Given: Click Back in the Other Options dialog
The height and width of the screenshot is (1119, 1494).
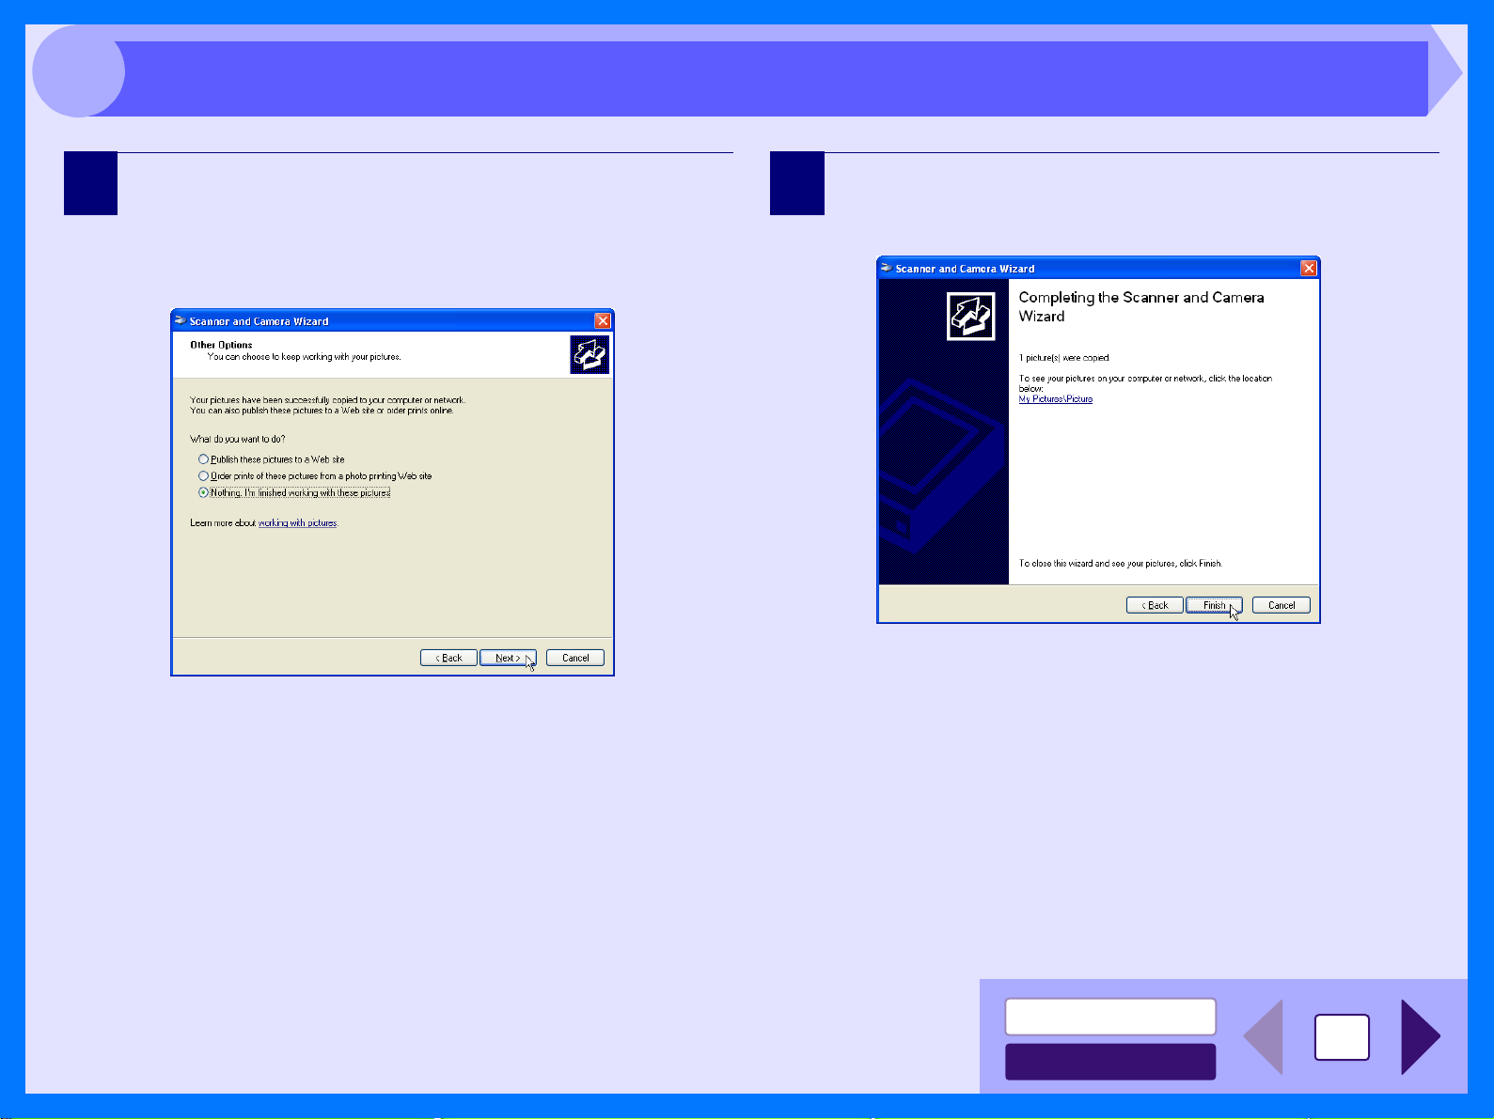Looking at the screenshot, I should coord(448,658).
